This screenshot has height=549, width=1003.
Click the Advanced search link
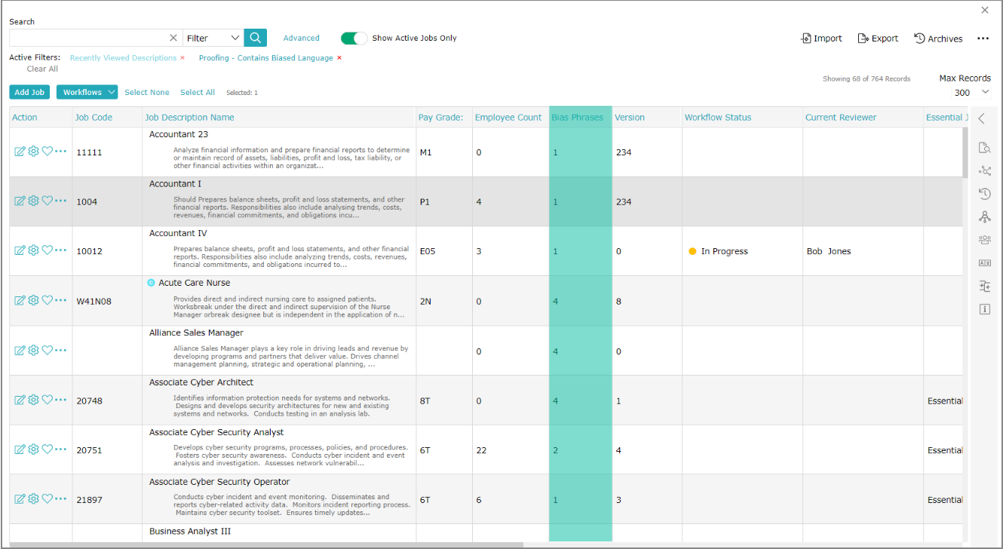(x=302, y=38)
